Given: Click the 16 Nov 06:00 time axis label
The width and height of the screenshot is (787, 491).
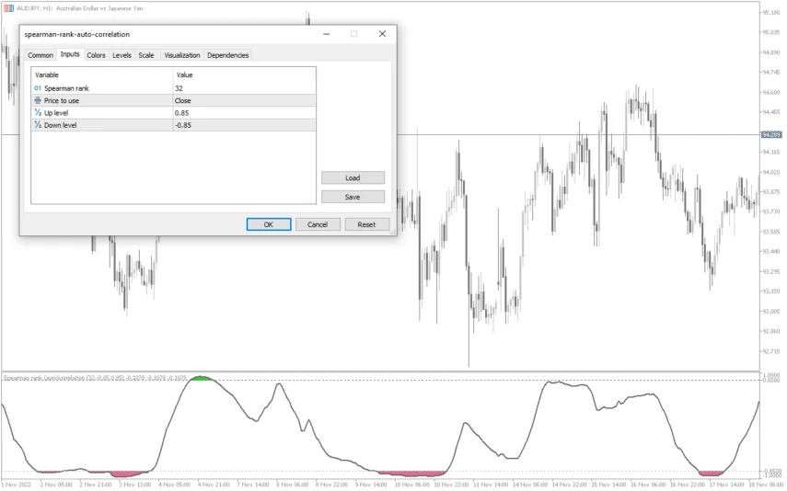Looking at the screenshot, I should point(647,485).
